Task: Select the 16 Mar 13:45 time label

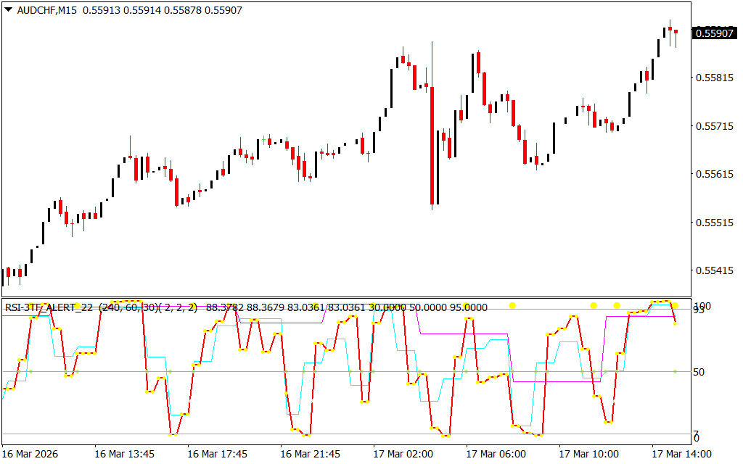Action: click(124, 454)
